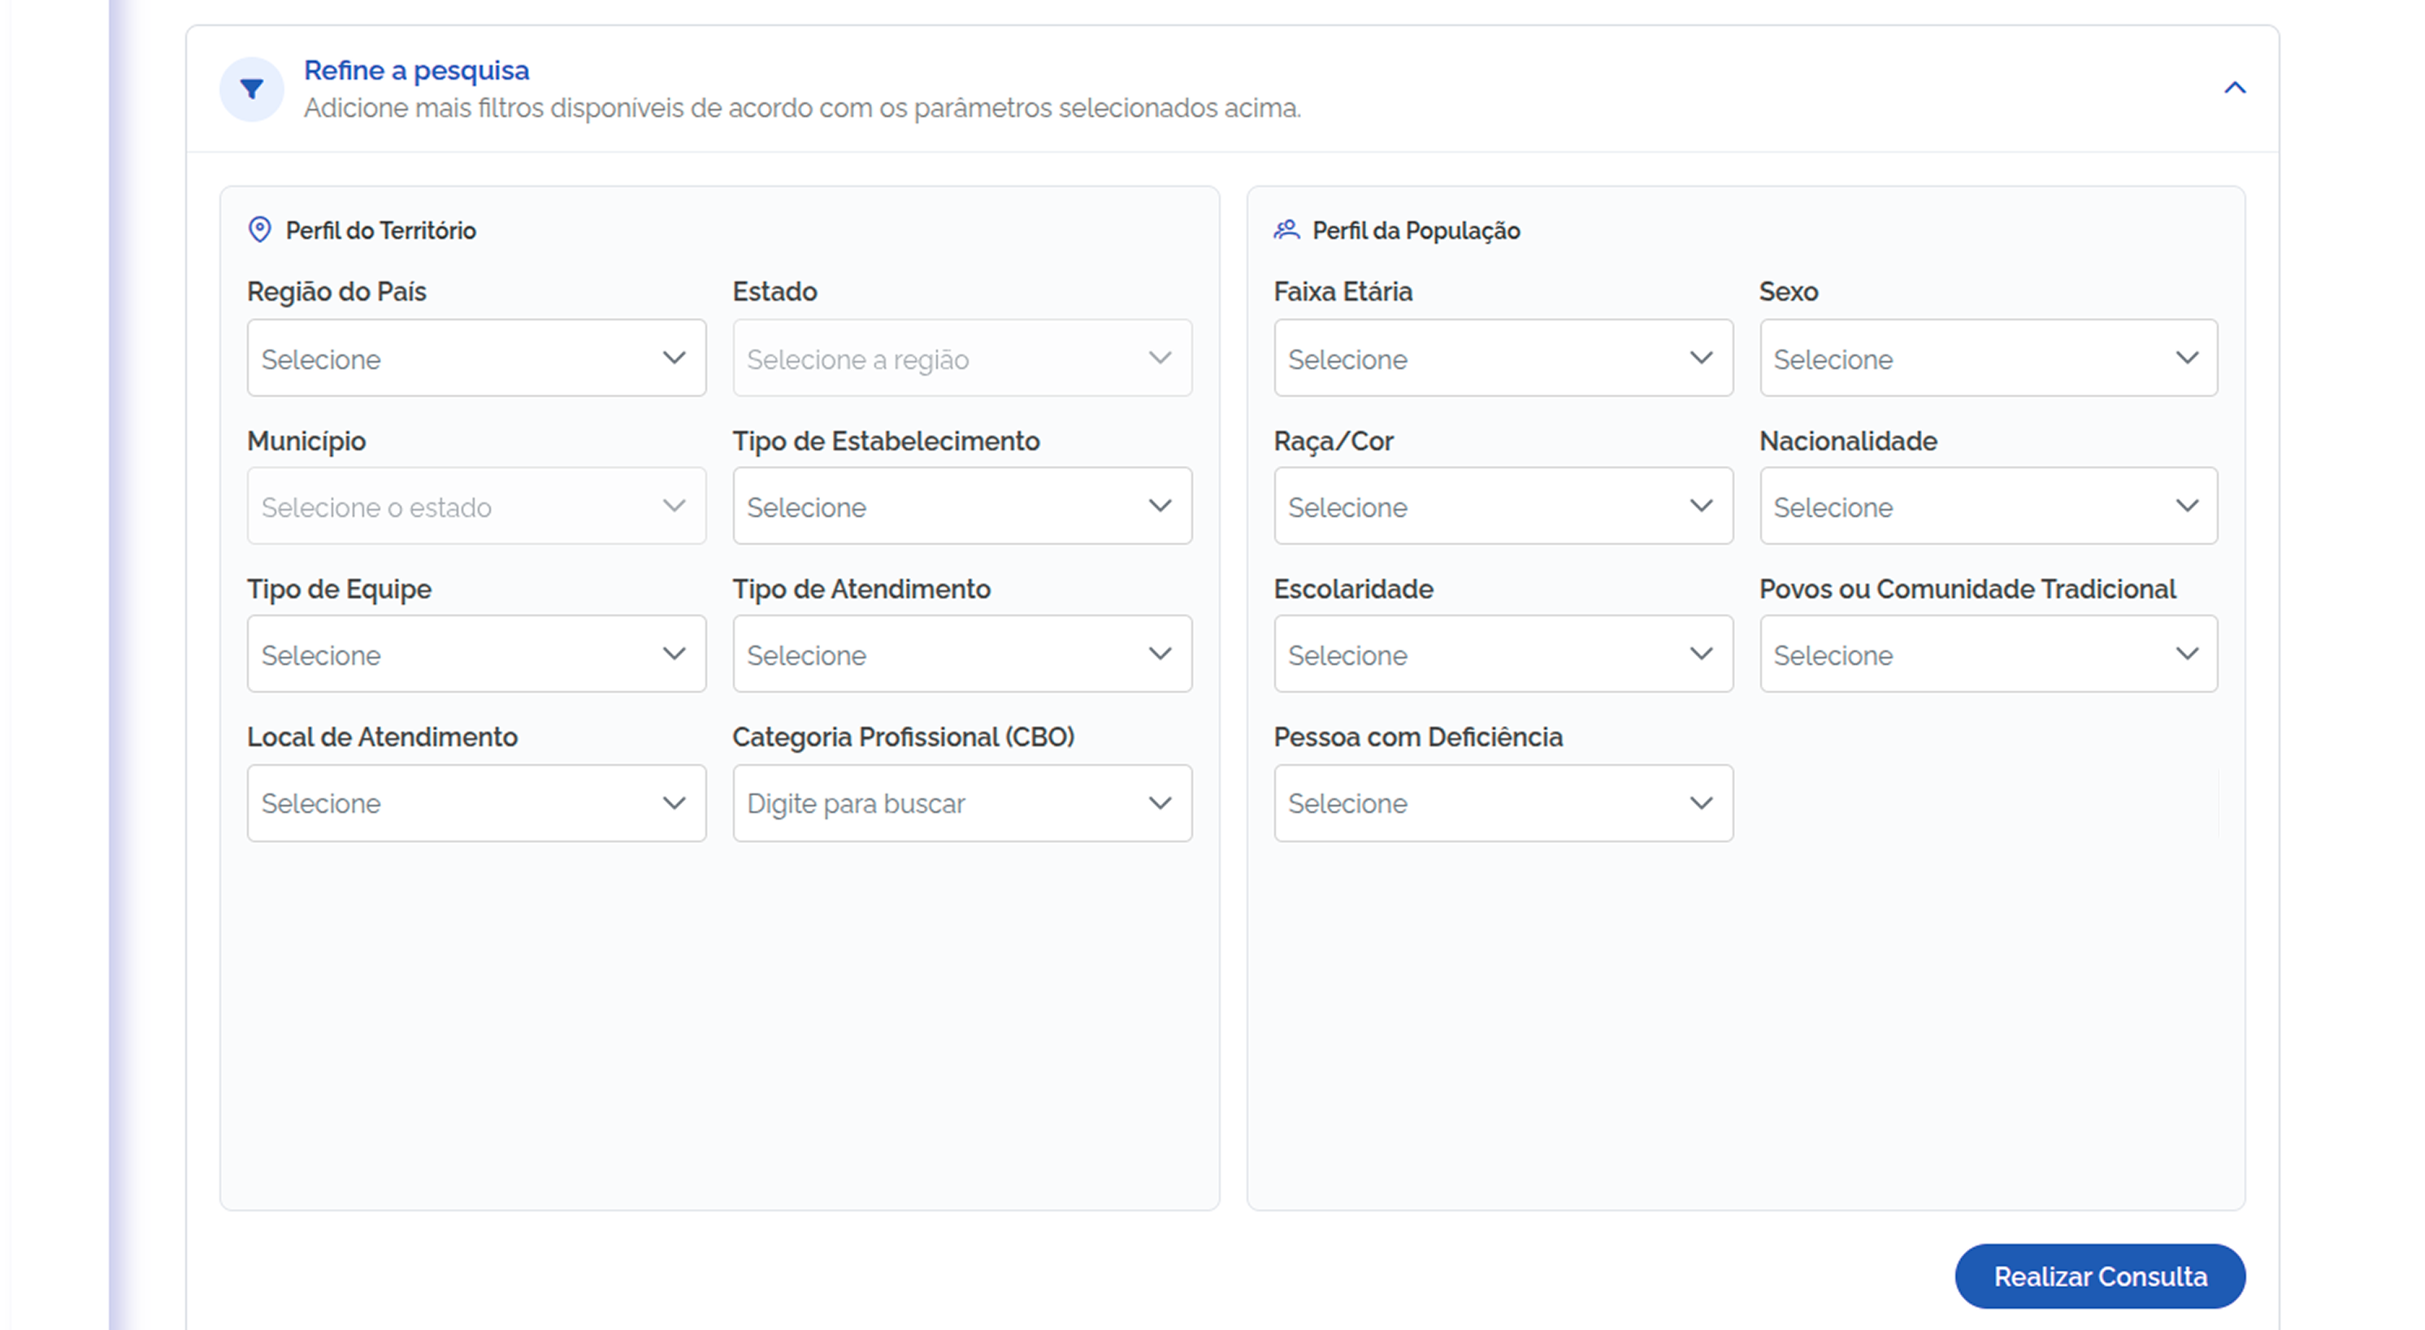
Task: Click the Perfil da População people icon
Action: click(x=1286, y=230)
